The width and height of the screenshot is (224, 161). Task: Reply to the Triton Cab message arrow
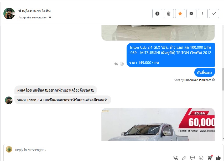116,64
